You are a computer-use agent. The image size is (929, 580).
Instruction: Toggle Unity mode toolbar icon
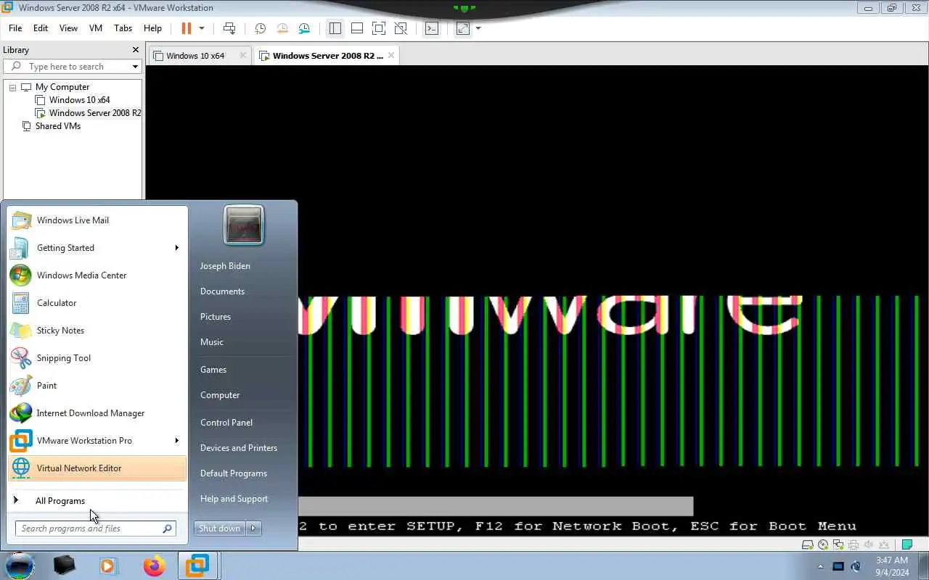(x=401, y=28)
